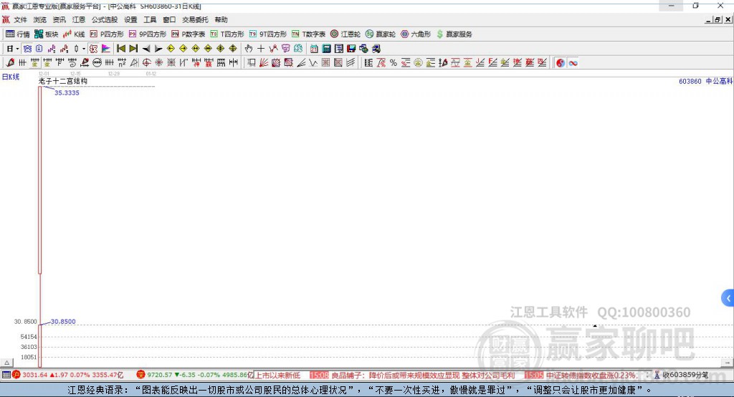Jump to the first bar of the chart

tap(120, 49)
